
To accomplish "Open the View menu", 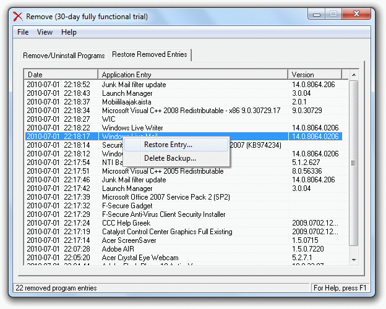I will pyautogui.click(x=45, y=32).
